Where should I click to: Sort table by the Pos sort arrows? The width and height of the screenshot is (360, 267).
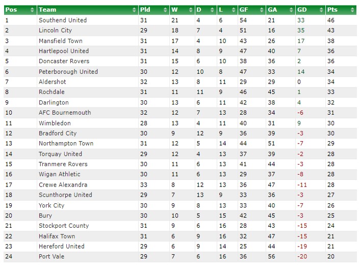point(32,10)
